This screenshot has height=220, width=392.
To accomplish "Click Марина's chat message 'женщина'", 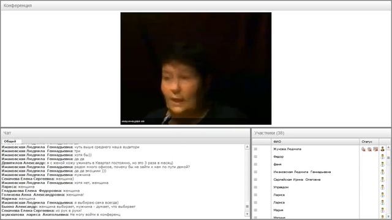I will pyautogui.click(x=27, y=199).
